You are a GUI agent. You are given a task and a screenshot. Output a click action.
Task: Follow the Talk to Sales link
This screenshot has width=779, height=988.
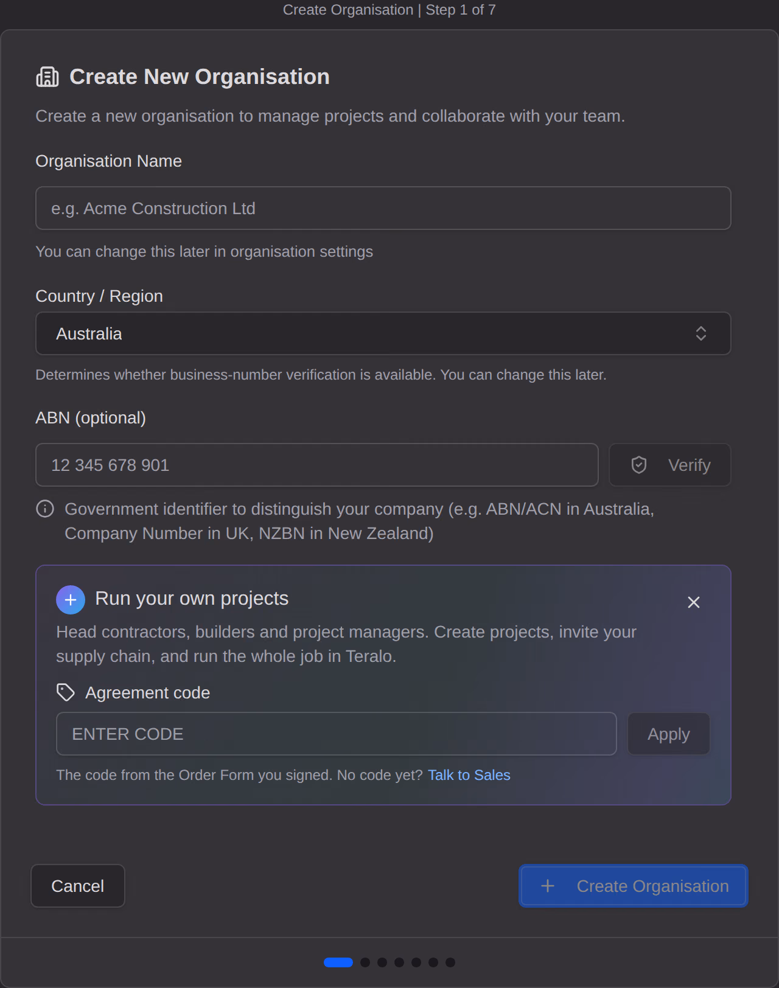[x=469, y=775]
